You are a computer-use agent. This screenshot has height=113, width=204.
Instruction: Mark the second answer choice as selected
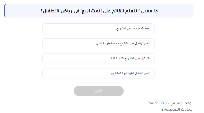pos(98,44)
